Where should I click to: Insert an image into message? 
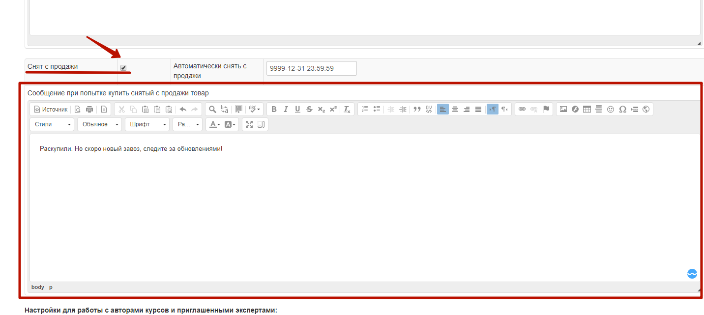[x=563, y=109]
